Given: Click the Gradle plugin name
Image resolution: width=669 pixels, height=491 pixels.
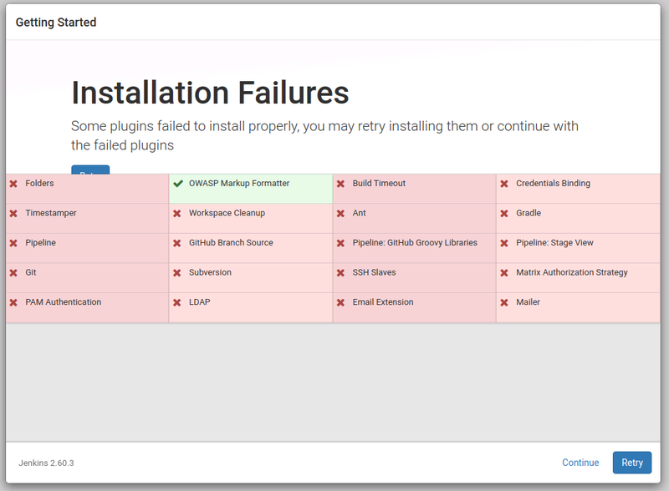Looking at the screenshot, I should (x=529, y=213).
